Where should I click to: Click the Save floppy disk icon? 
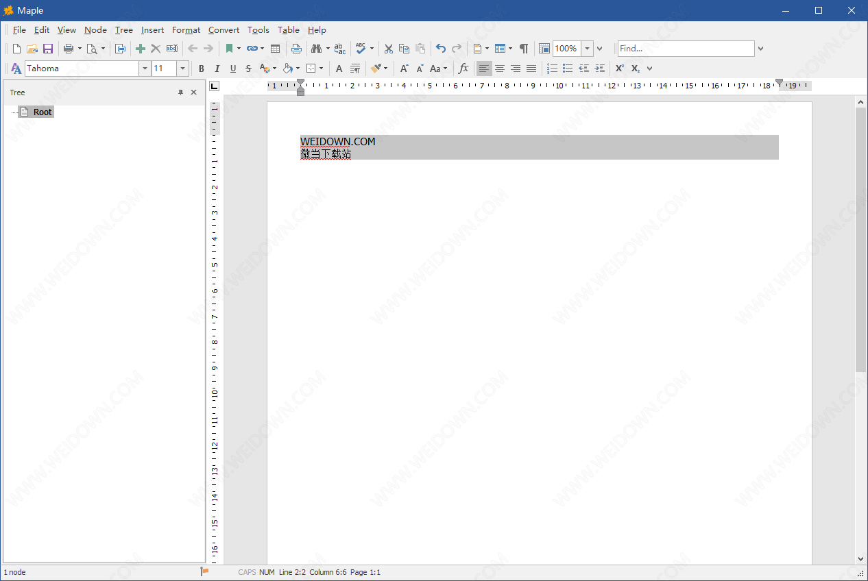[x=48, y=49]
